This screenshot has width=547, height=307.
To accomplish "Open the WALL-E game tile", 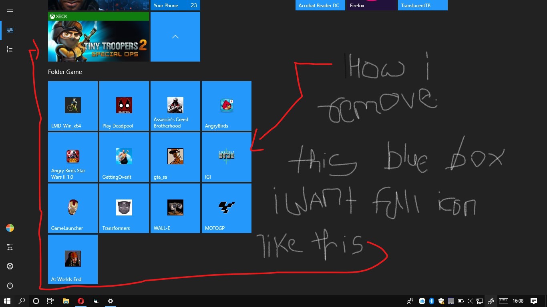I will [175, 208].
